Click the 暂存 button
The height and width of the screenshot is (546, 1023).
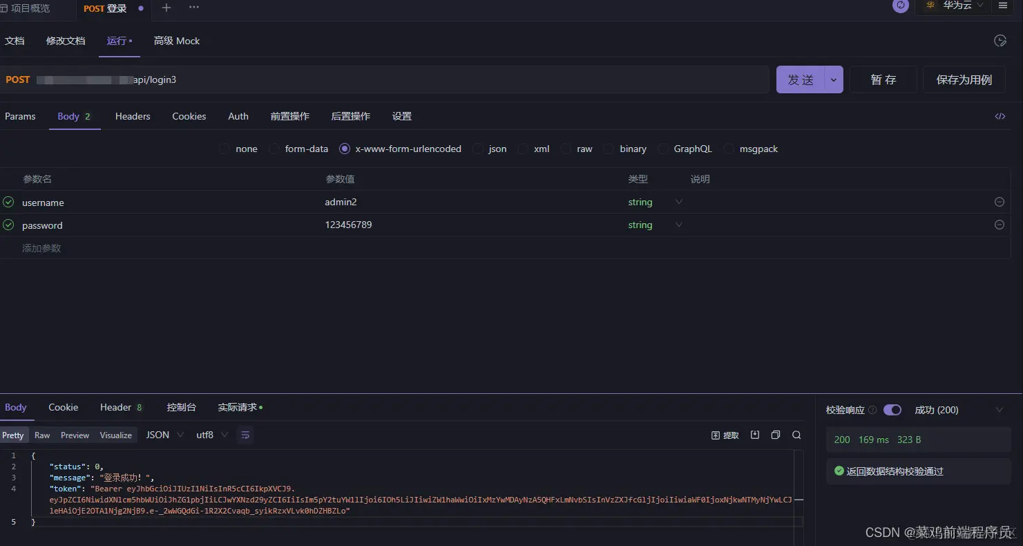883,79
